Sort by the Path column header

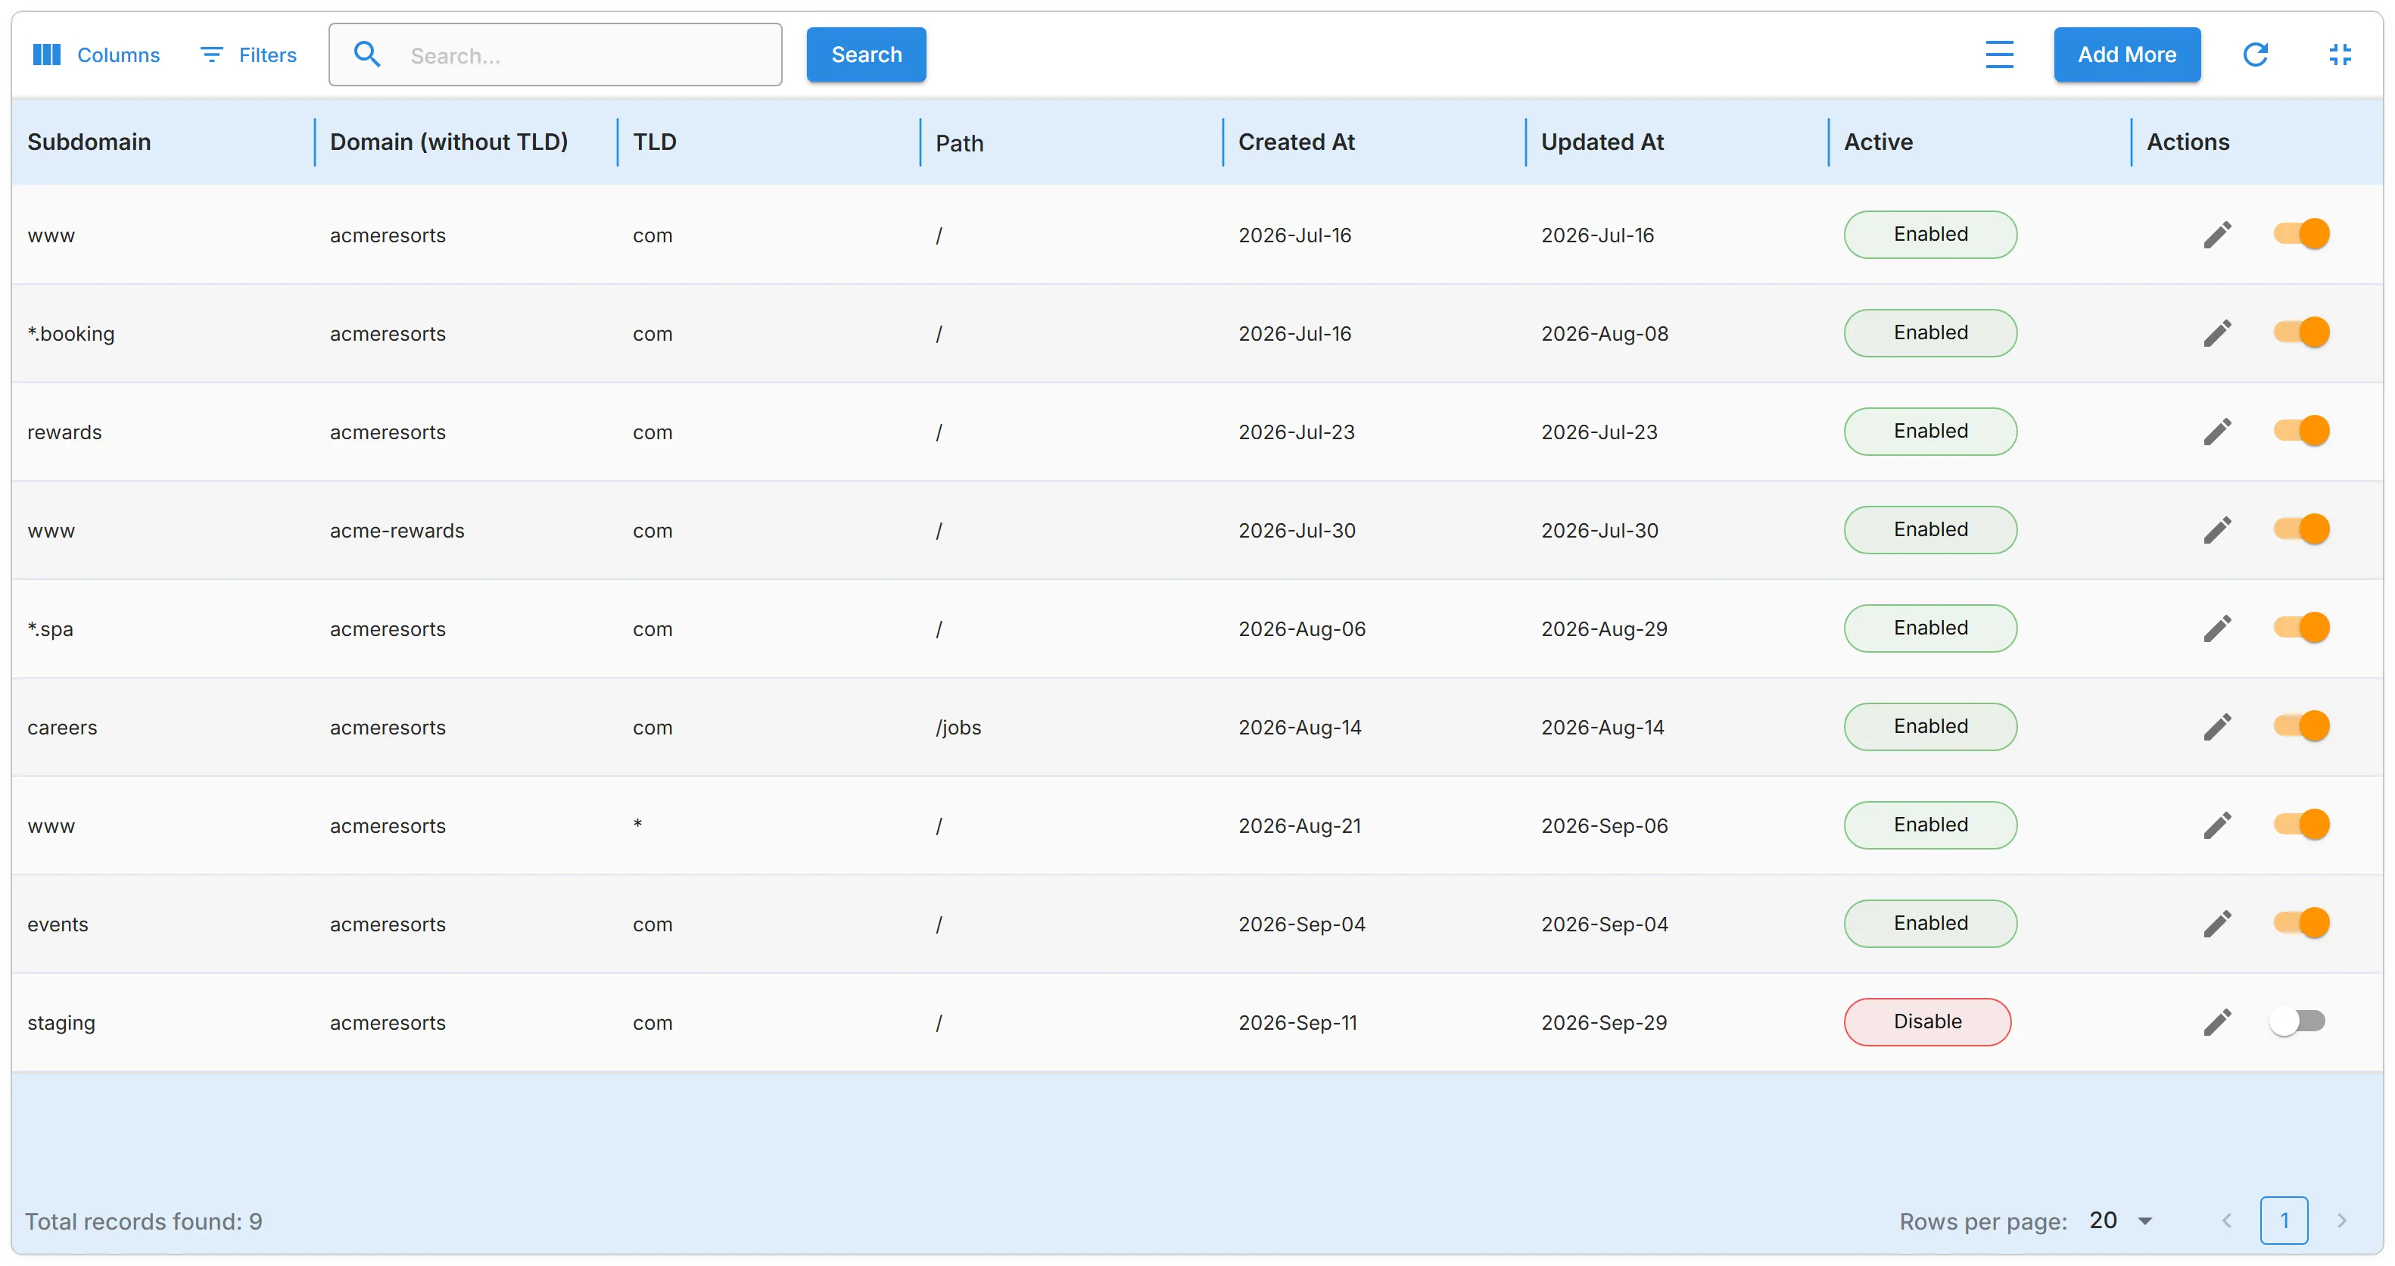960,142
